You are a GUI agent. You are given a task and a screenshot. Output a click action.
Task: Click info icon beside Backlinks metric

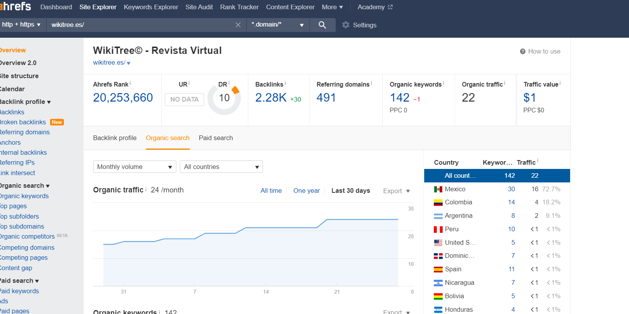(285, 83)
